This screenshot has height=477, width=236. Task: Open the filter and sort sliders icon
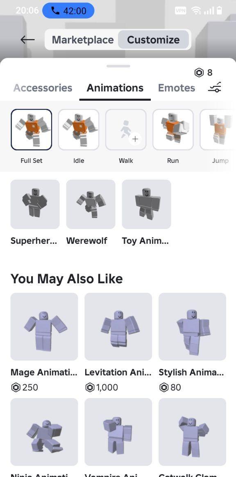215,88
